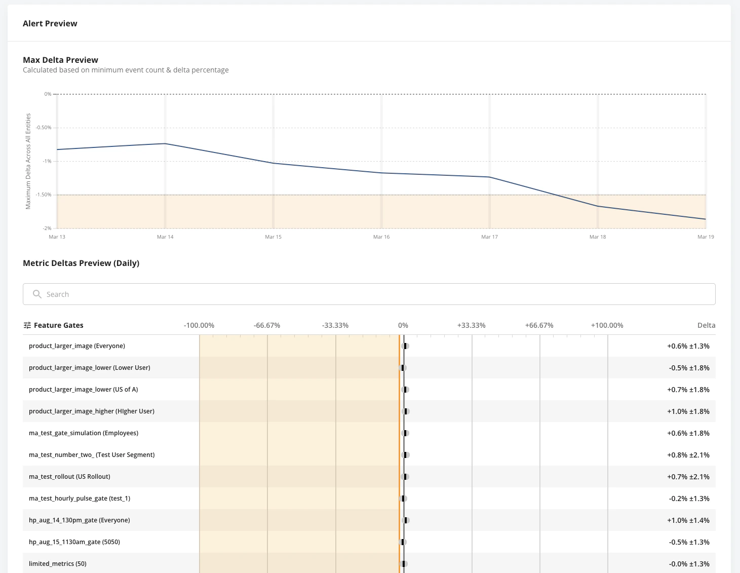Sort results via the Delta column header
740x573 pixels.
pyautogui.click(x=706, y=325)
